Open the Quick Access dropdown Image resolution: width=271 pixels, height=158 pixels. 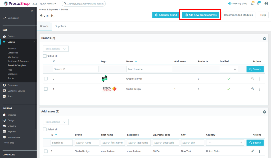48,4
